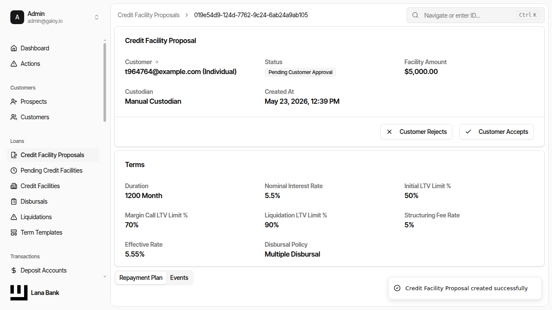Click the proposal created successfully toast

465,288
